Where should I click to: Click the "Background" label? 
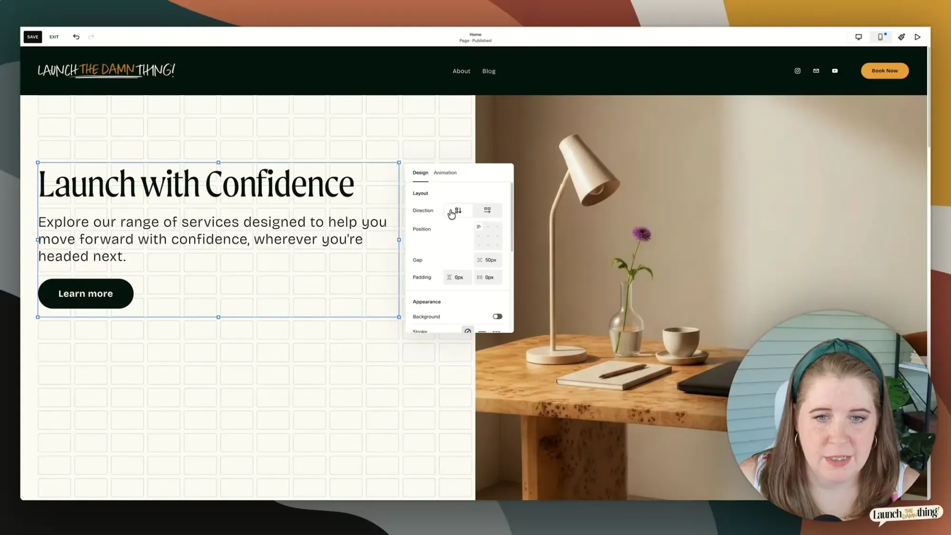point(426,317)
